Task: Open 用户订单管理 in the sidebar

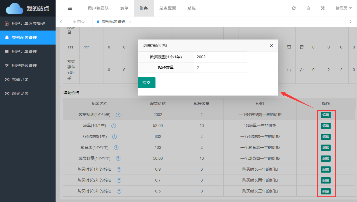Action: coord(24,52)
